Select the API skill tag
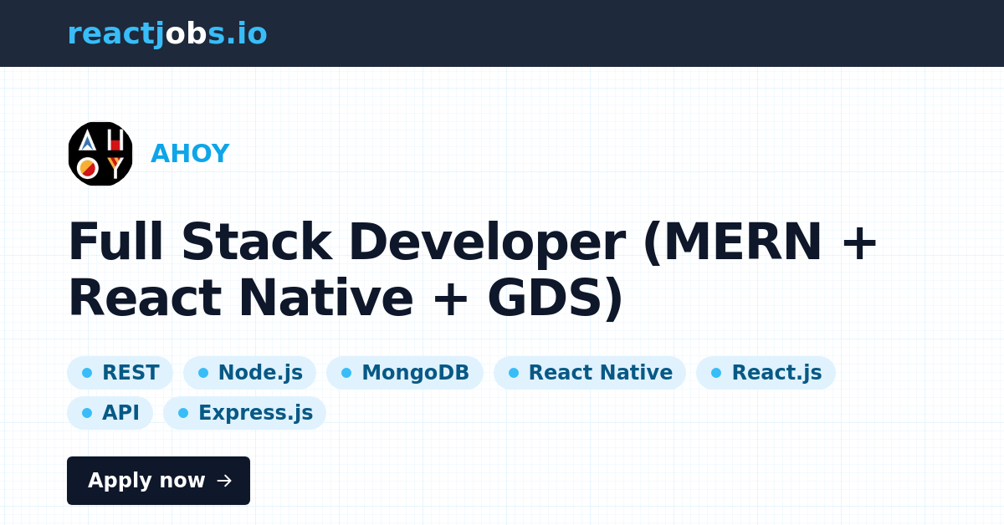This screenshot has width=1004, height=525. point(110,413)
